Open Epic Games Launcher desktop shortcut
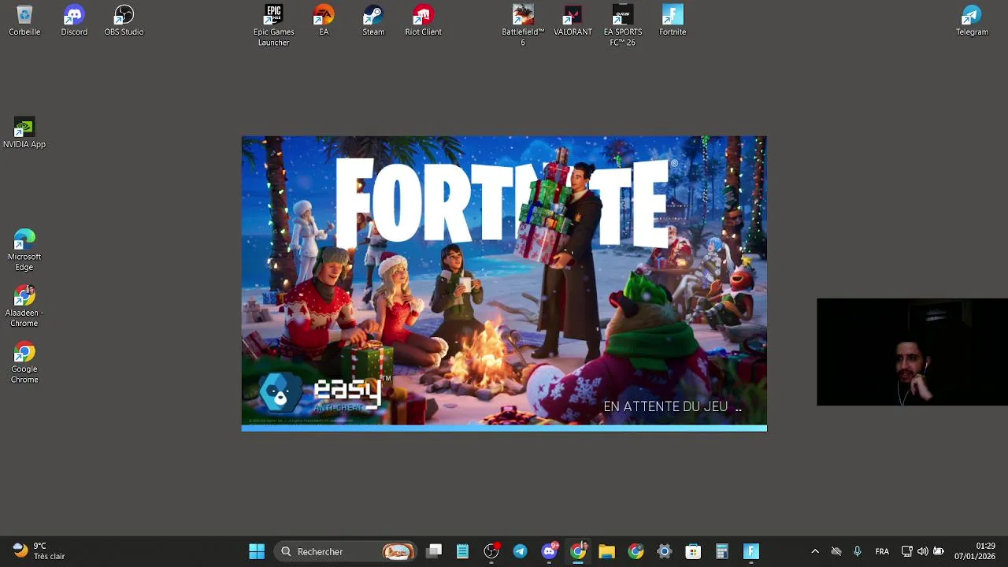 [273, 25]
